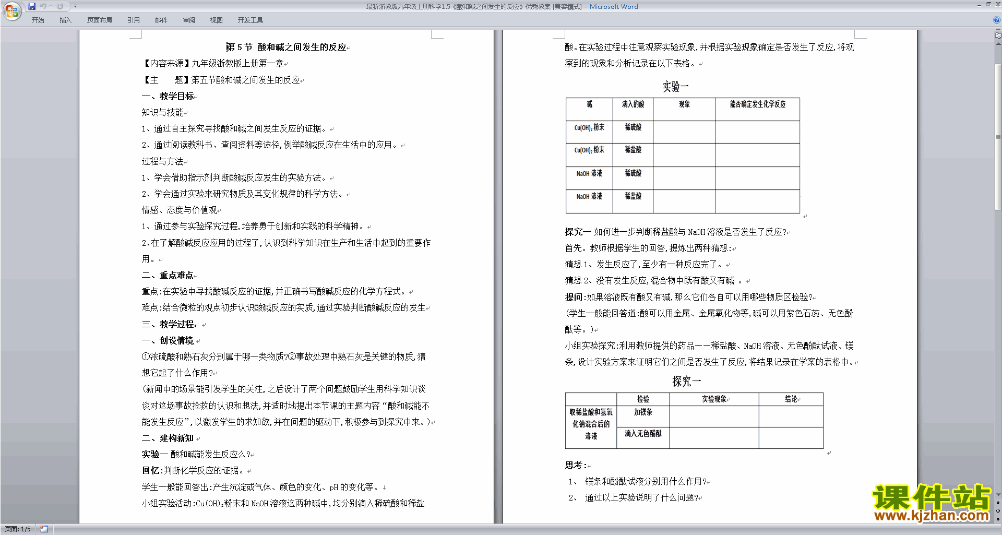The image size is (1002, 535).
Task: Click the document title 第5节 酸和碱之间发生的反应
Action: pos(288,47)
